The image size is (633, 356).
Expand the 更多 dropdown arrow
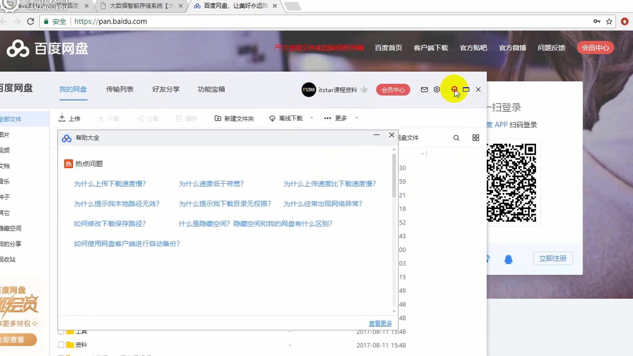(356, 118)
